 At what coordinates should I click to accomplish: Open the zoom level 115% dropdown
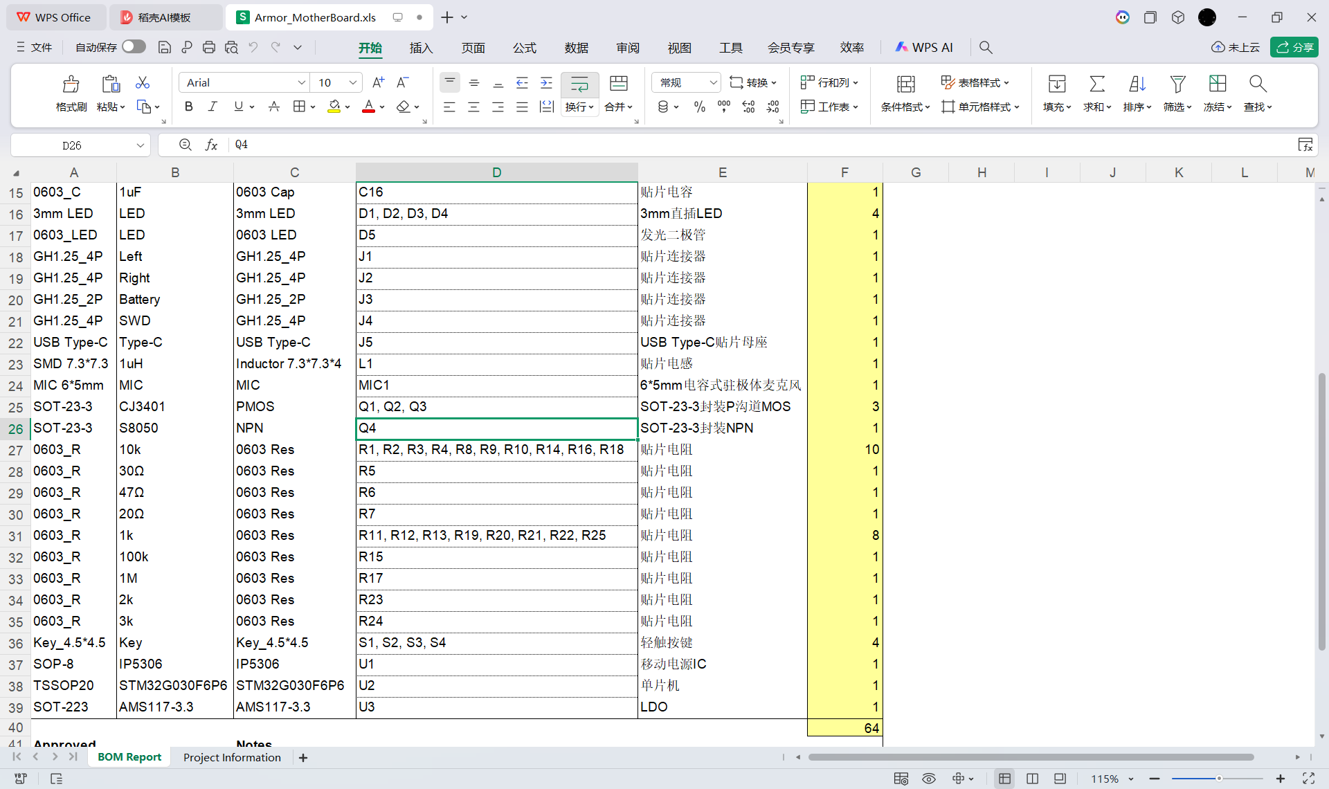pyautogui.click(x=1131, y=779)
